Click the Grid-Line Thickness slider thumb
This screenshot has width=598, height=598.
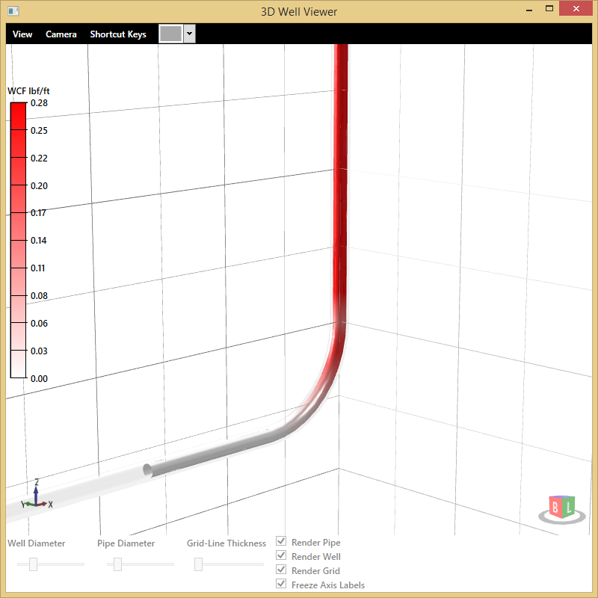click(x=198, y=564)
